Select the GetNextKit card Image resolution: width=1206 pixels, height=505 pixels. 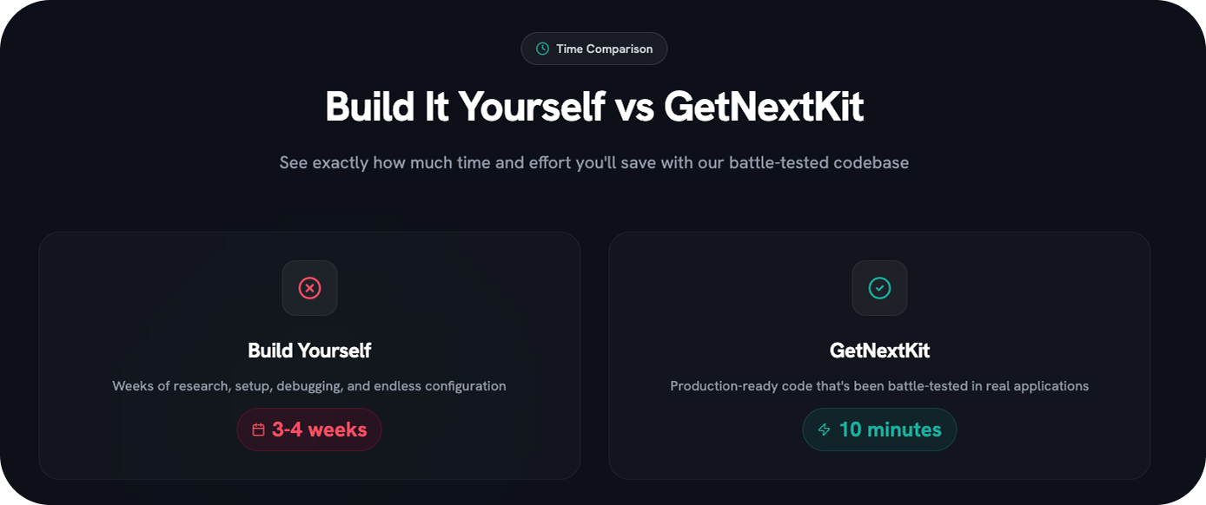(879, 356)
